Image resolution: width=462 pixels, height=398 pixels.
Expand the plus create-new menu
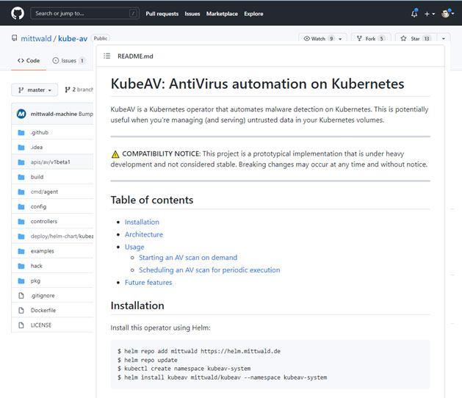pos(430,13)
